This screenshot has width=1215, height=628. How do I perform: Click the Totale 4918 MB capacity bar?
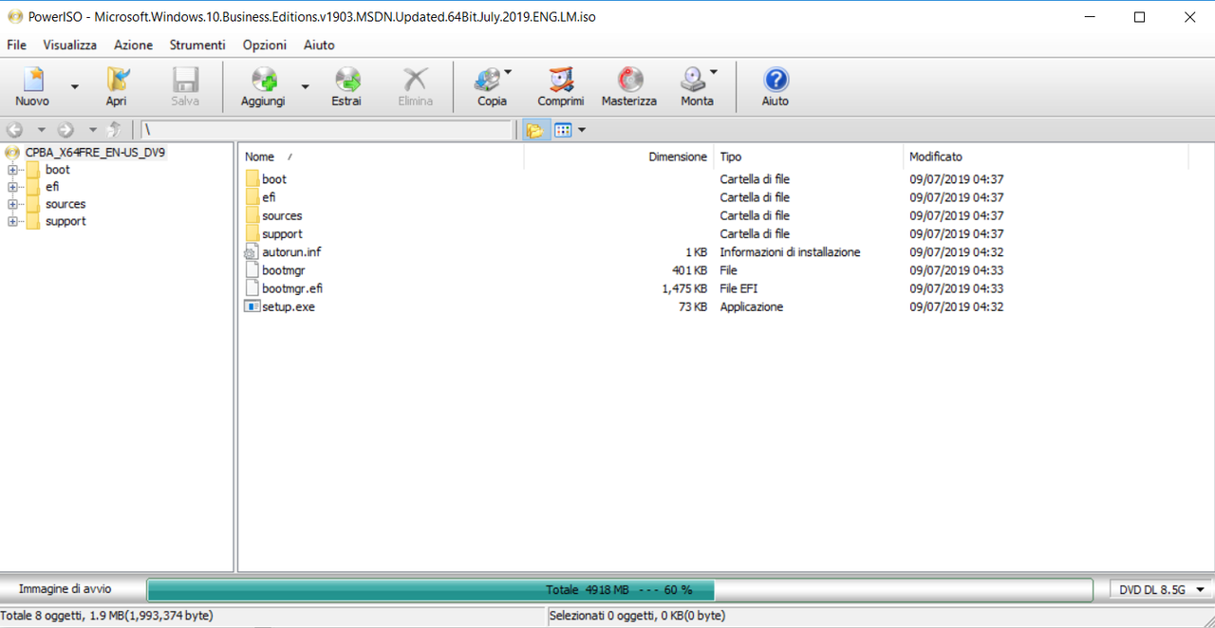(x=620, y=590)
